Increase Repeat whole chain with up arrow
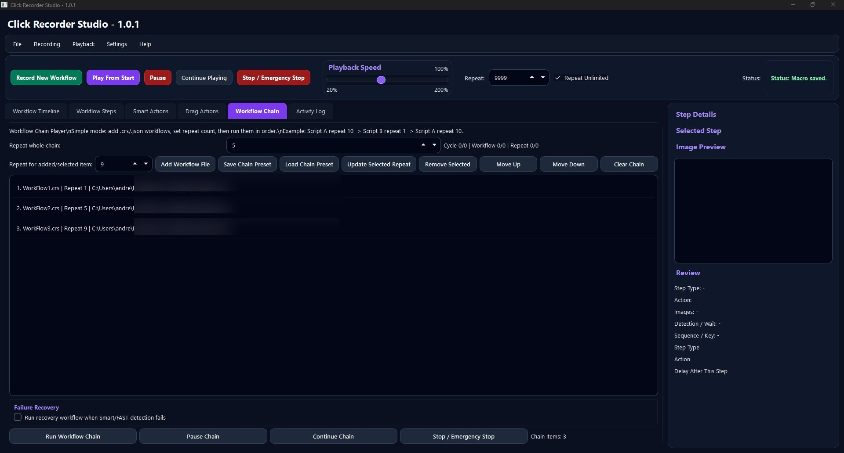Viewport: 844px width, 453px height. (x=423, y=145)
